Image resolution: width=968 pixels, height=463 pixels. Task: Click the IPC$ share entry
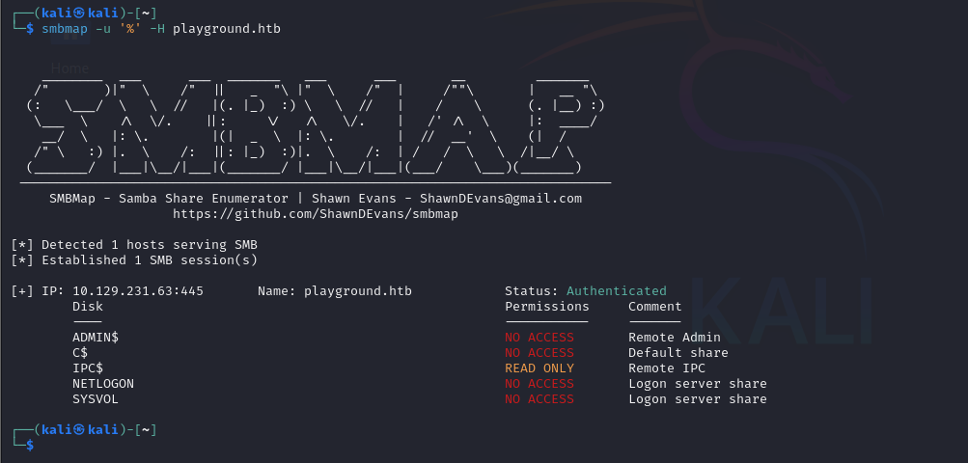[88, 368]
